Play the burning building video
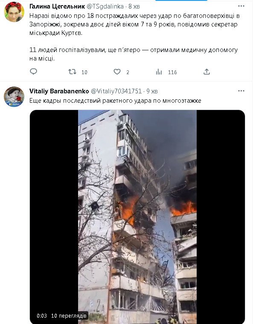The width and height of the screenshot is (256, 324). click(x=137, y=217)
